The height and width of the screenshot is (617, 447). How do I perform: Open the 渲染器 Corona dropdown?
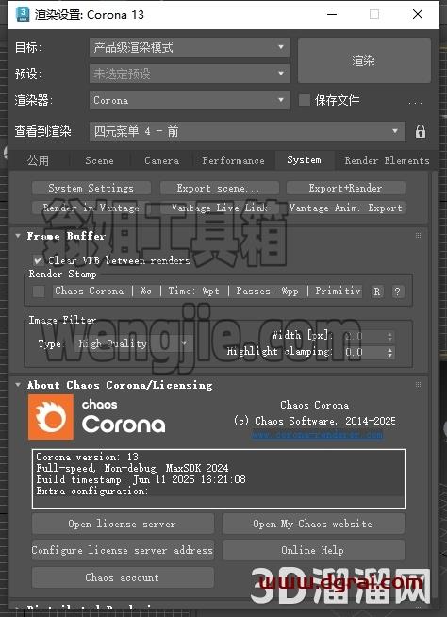coord(190,100)
